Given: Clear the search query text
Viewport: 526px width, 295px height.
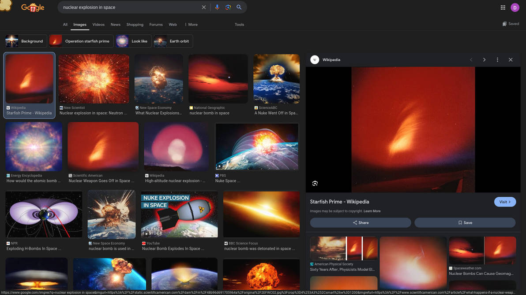Looking at the screenshot, I should point(203,7).
